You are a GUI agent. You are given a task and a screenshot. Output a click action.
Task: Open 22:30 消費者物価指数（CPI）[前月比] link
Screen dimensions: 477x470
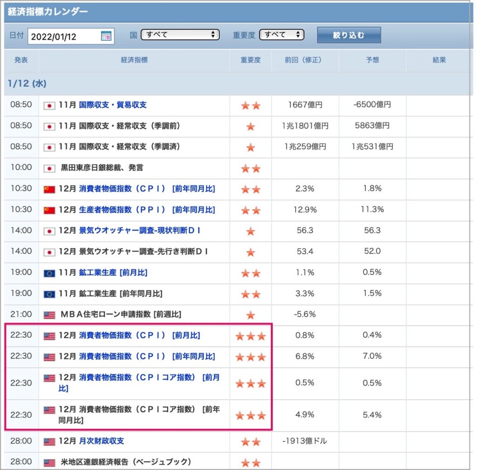point(140,335)
